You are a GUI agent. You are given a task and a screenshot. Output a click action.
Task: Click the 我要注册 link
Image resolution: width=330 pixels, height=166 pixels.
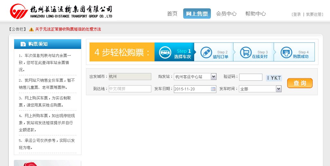click(x=314, y=14)
